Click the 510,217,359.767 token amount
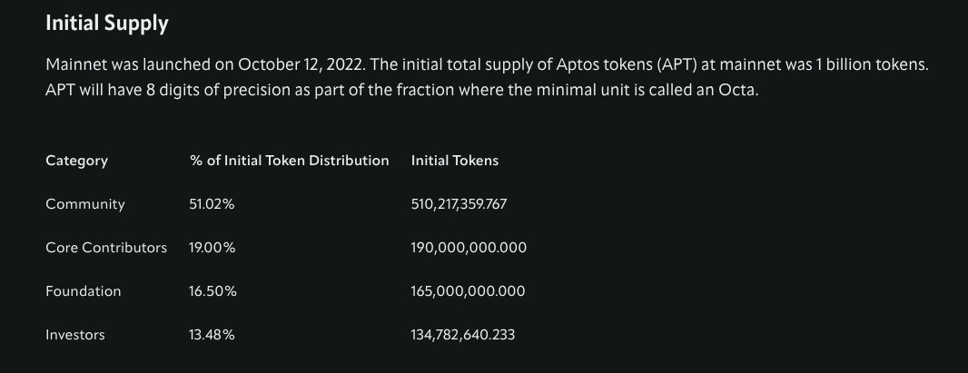Viewport: 968px width, 373px height. pos(459,204)
